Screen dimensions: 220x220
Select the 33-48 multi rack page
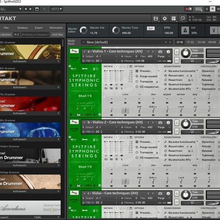pyautogui.click(x=201, y=42)
